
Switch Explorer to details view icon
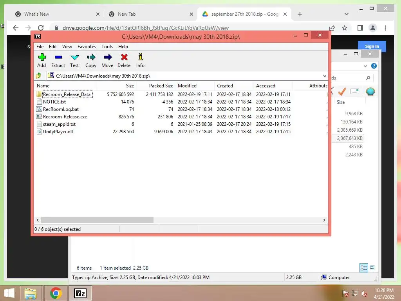pos(364,268)
